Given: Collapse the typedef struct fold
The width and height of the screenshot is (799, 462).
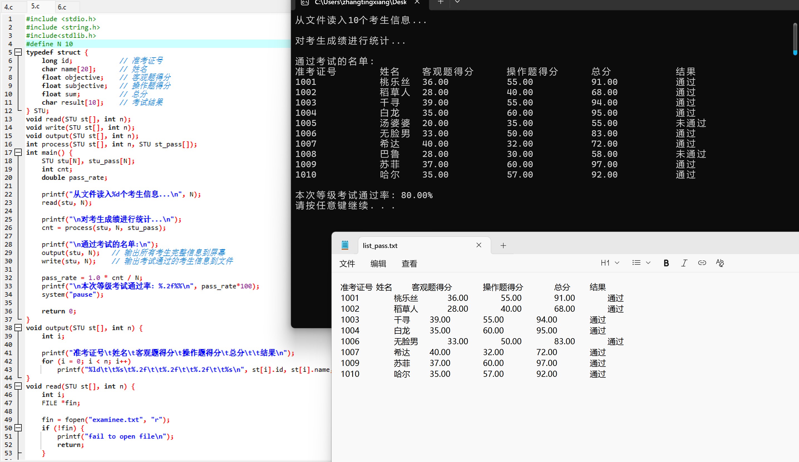Looking at the screenshot, I should pyautogui.click(x=18, y=52).
